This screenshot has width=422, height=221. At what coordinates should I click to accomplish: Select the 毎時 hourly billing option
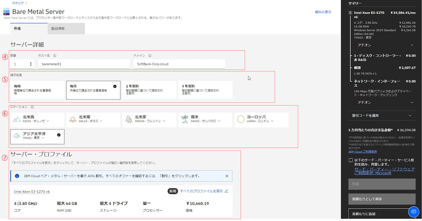37,90
